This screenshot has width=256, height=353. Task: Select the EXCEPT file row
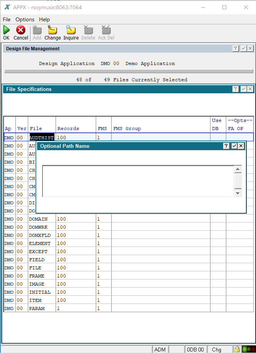tap(129, 251)
